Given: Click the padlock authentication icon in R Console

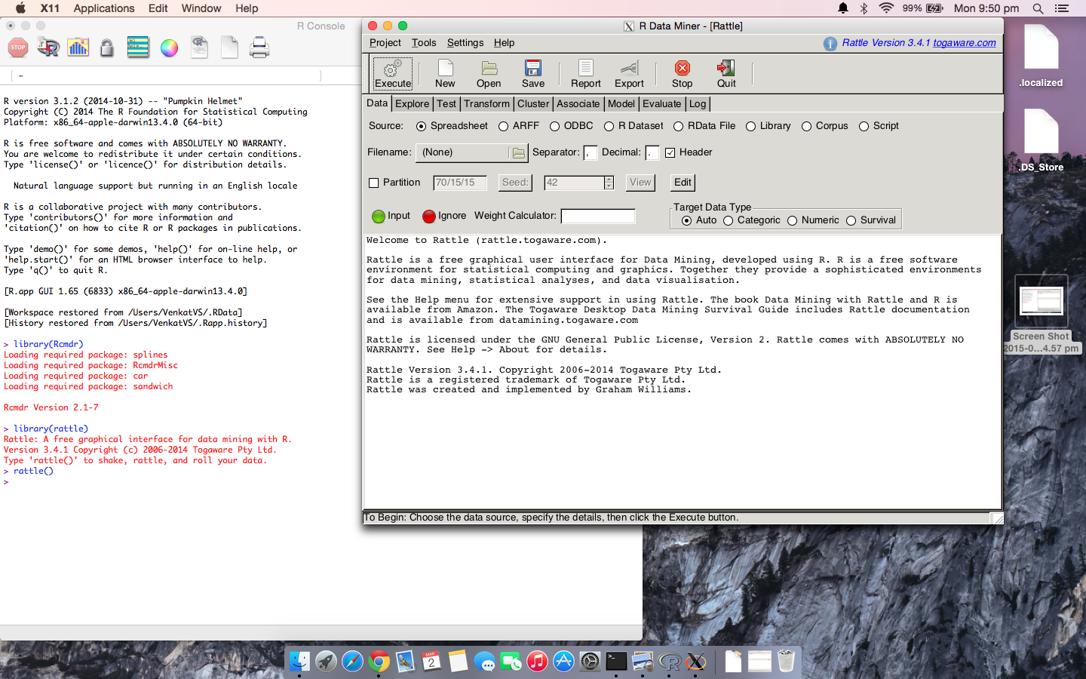Looking at the screenshot, I should (x=107, y=48).
